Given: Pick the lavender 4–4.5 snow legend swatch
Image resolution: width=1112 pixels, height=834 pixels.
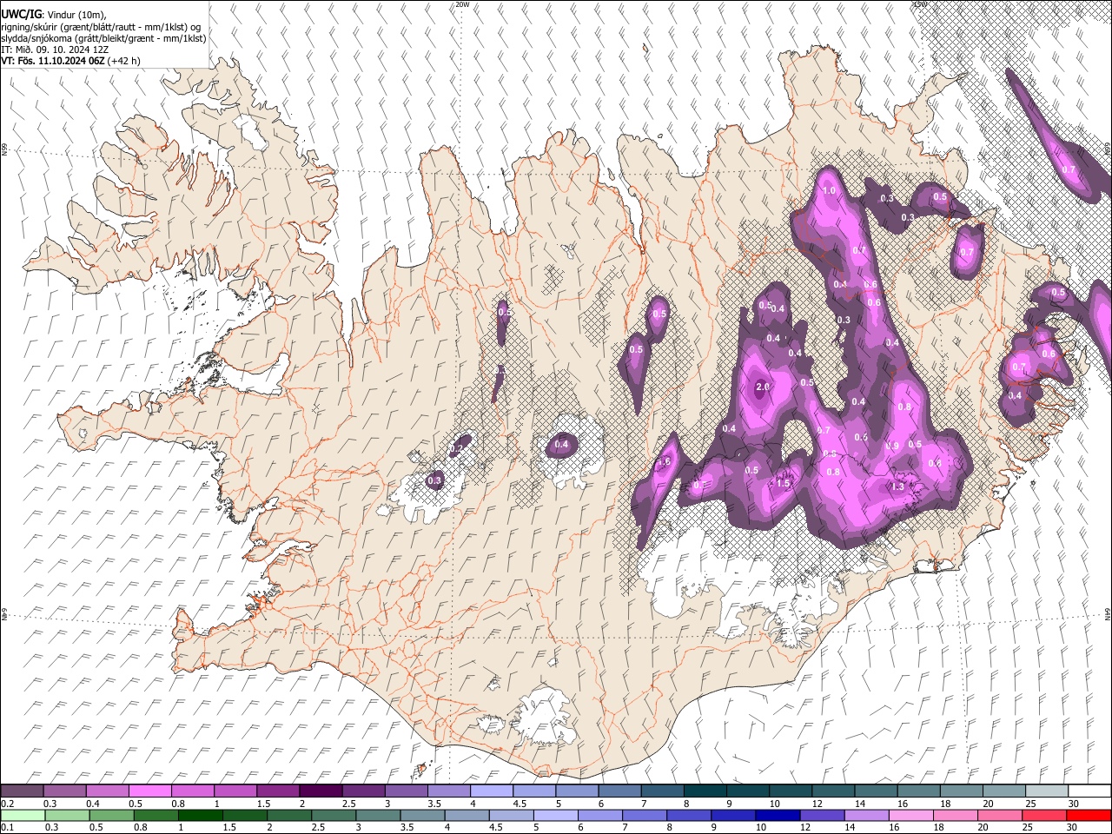Looking at the screenshot, I should coord(491,791).
